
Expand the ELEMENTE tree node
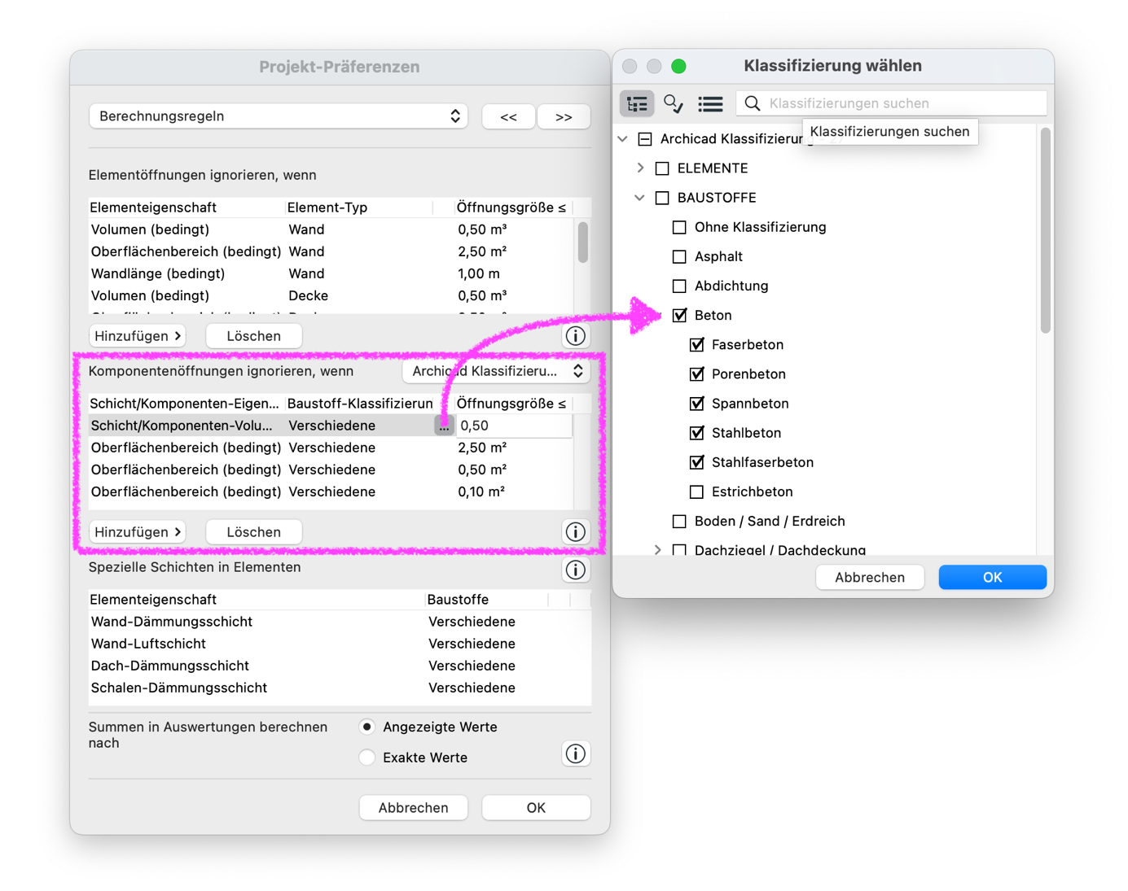click(x=640, y=168)
